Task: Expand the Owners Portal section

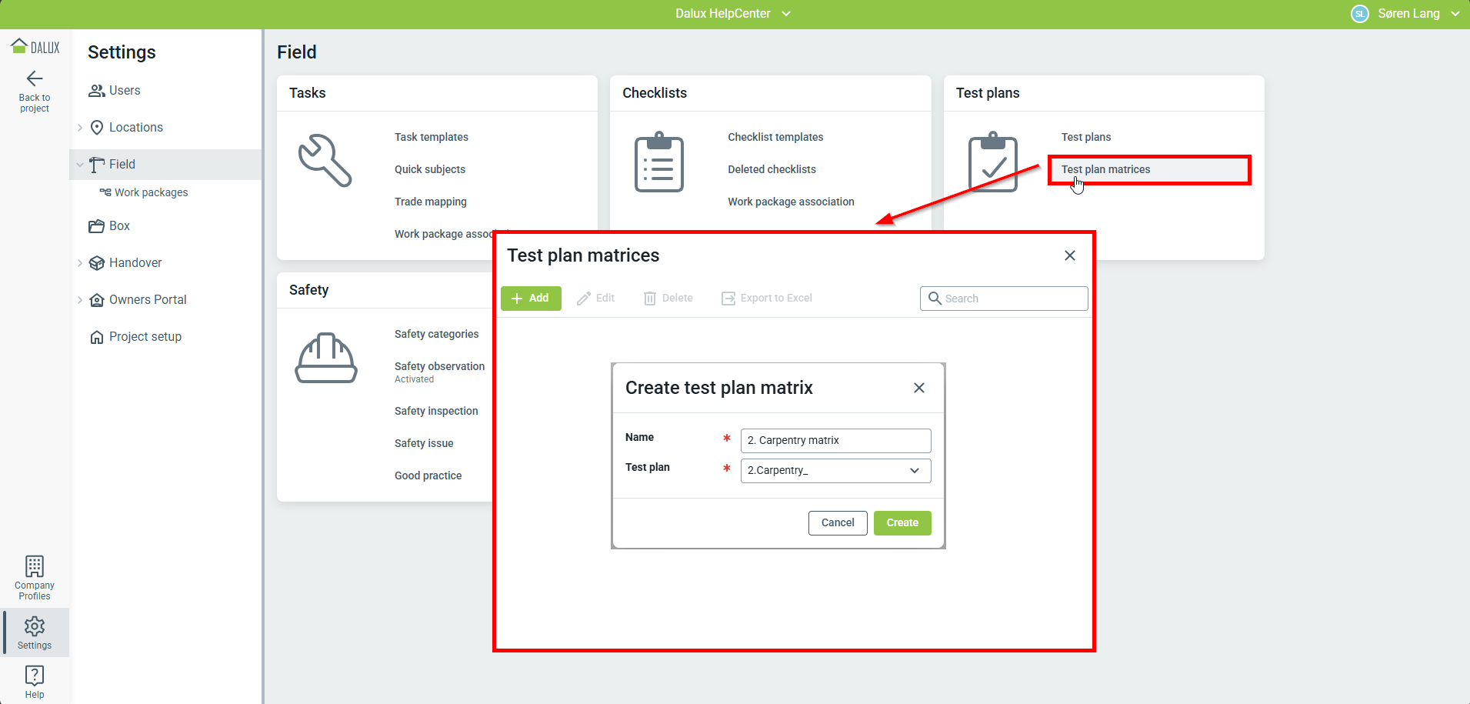Action: [80, 300]
